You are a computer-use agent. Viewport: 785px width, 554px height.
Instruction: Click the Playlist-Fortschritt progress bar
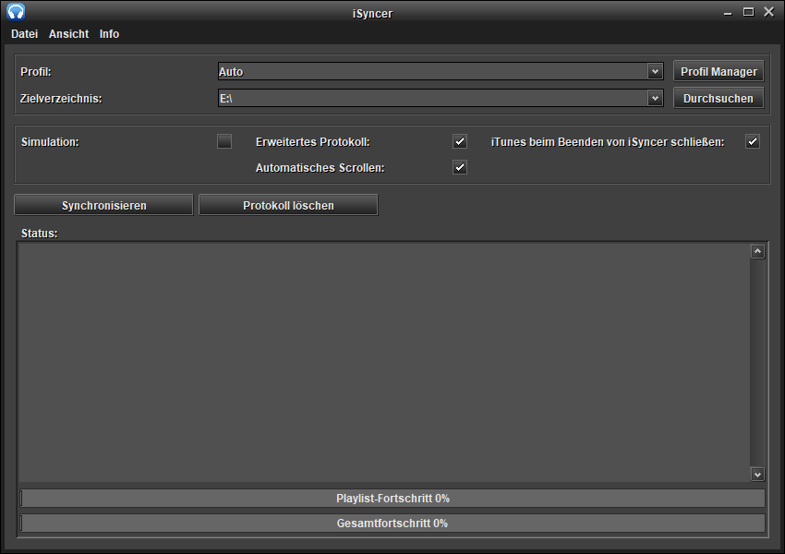(x=392, y=499)
